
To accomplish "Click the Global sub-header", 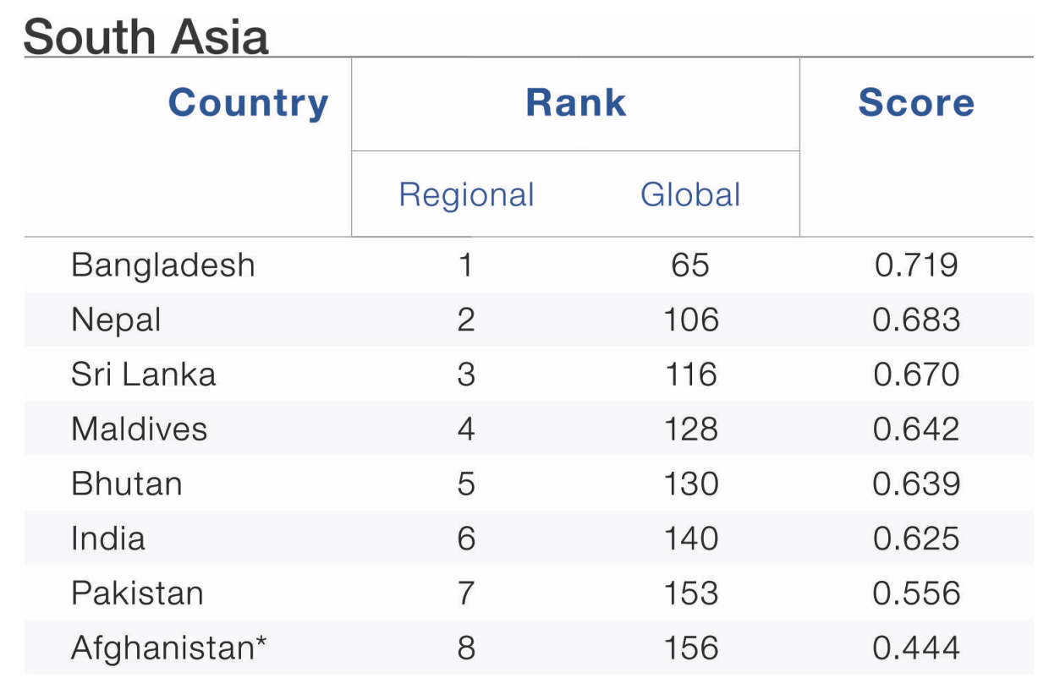I will 690,194.
